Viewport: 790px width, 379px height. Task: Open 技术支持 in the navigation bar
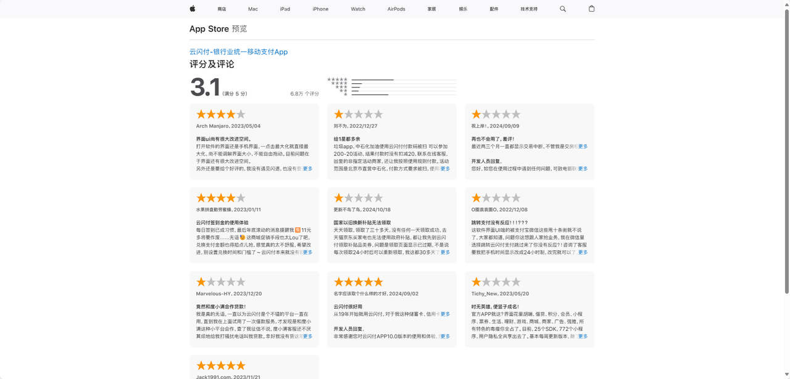coord(529,9)
